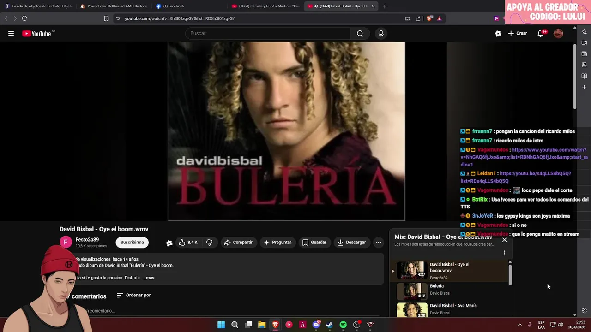Click the Preguntar button
This screenshot has height=332, width=591.
click(x=277, y=242)
